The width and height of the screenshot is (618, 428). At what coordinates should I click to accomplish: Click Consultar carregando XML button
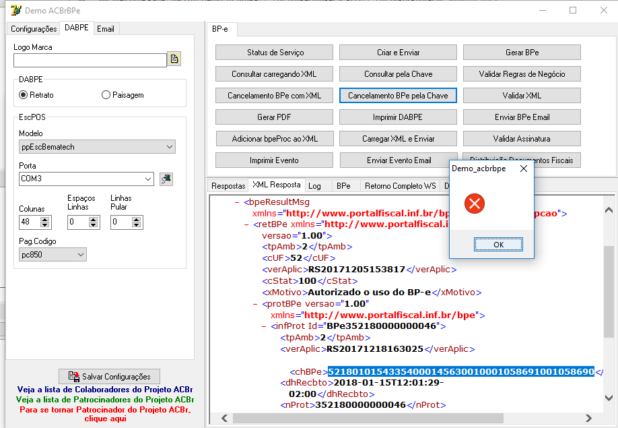pos(274,73)
